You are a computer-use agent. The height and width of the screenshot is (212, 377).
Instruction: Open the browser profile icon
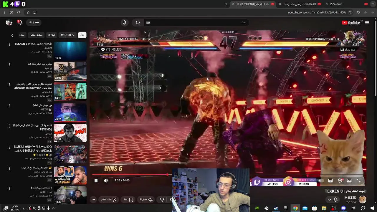[x=11, y=12]
